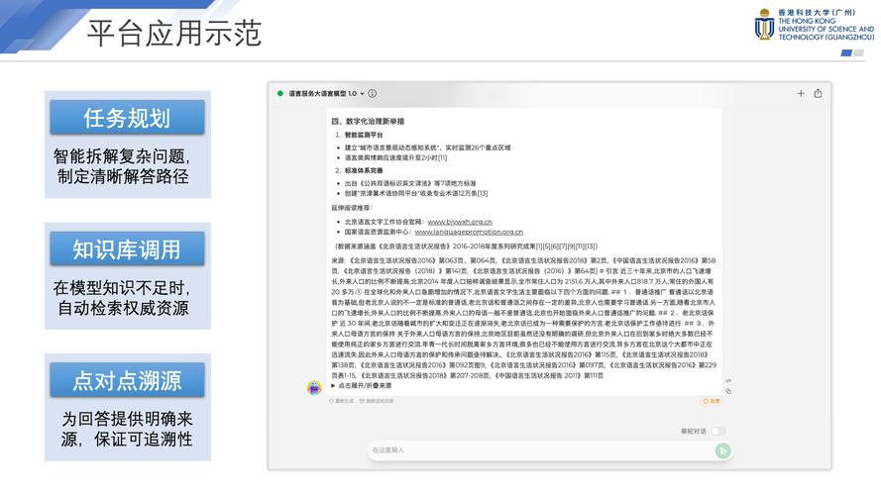Click the heading 四、数字化治理新举措
The image size is (881, 495).
pyautogui.click(x=368, y=121)
